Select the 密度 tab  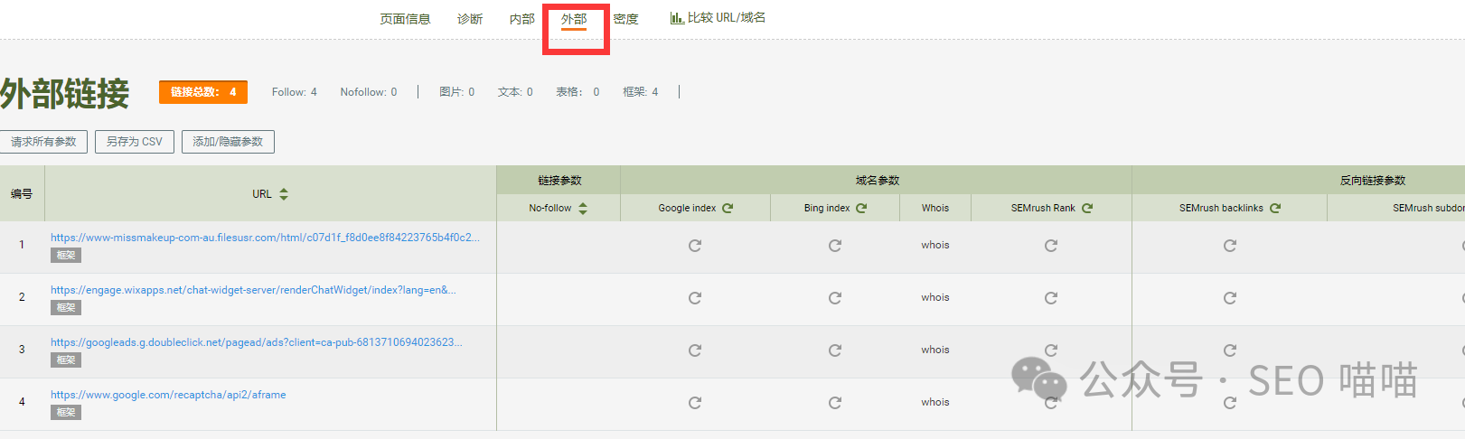tap(625, 19)
